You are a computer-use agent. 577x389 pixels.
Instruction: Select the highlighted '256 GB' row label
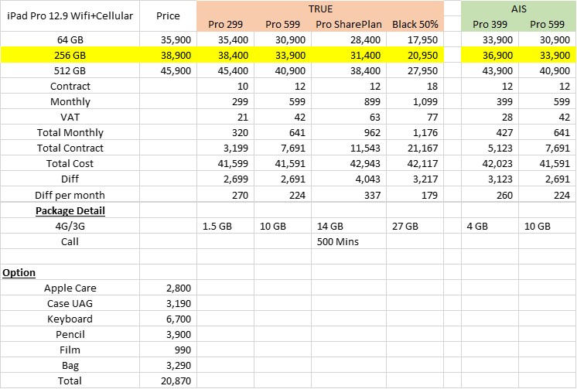click(70, 55)
